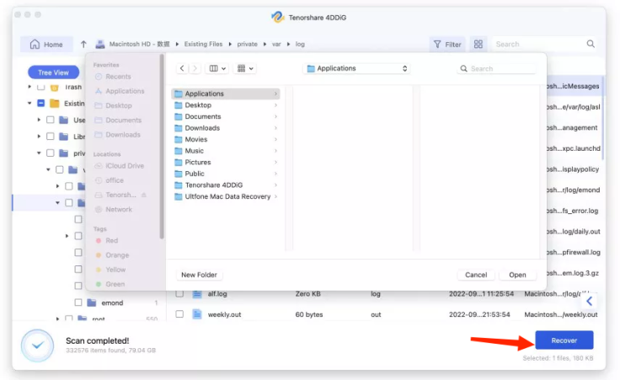
Task: Collapse side panel with blue chevron
Action: 589,302
